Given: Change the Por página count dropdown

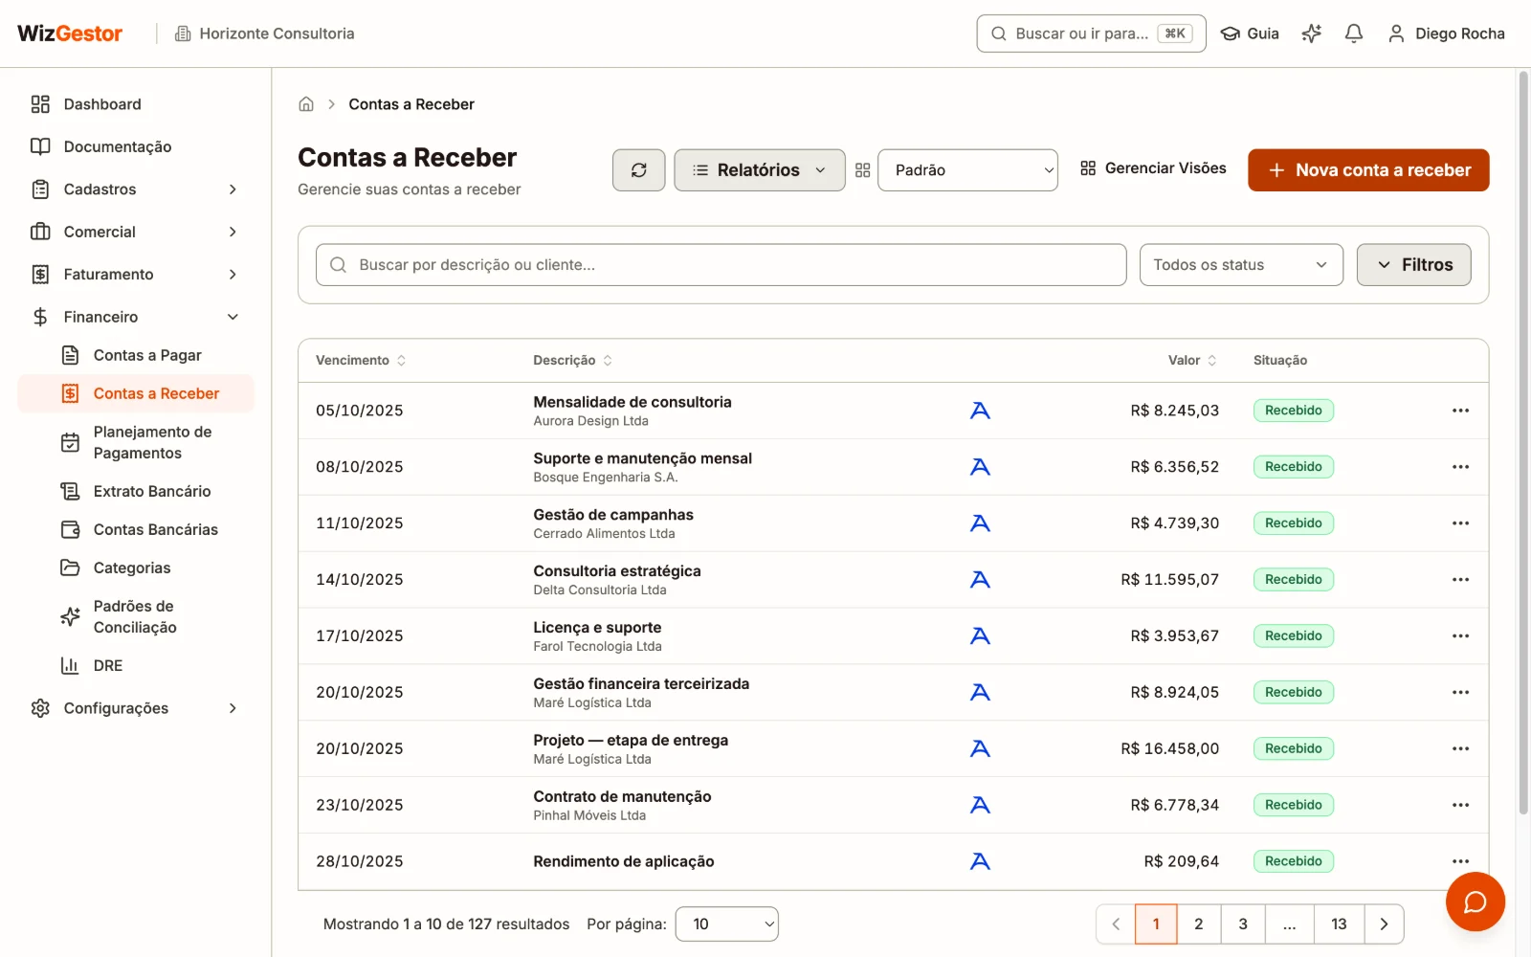Looking at the screenshot, I should coord(726,924).
